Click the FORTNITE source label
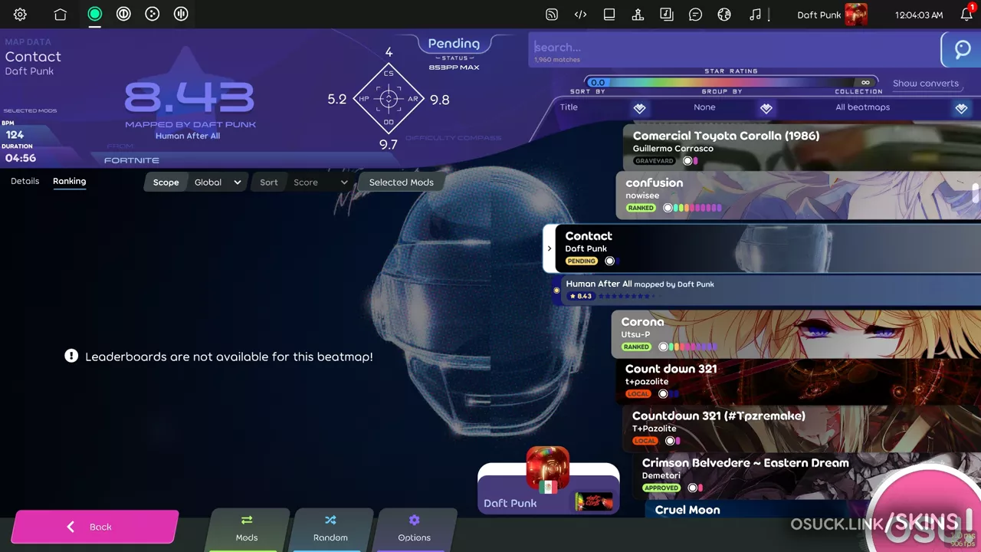This screenshot has width=981, height=552. click(x=132, y=160)
